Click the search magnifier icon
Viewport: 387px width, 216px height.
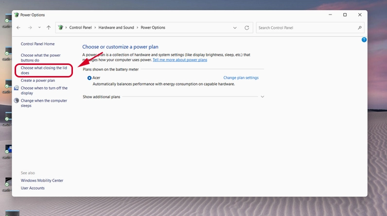360,28
